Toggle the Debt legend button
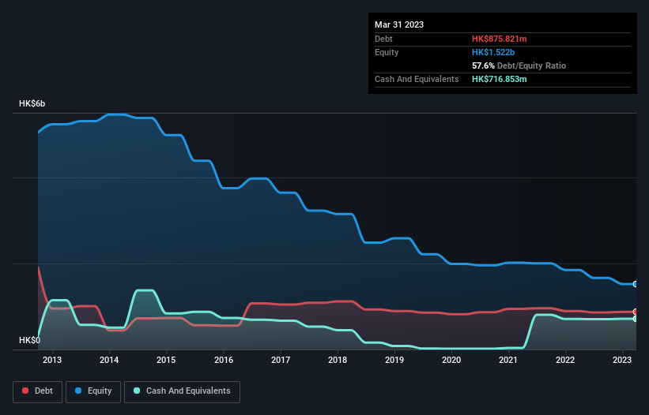 (x=38, y=391)
